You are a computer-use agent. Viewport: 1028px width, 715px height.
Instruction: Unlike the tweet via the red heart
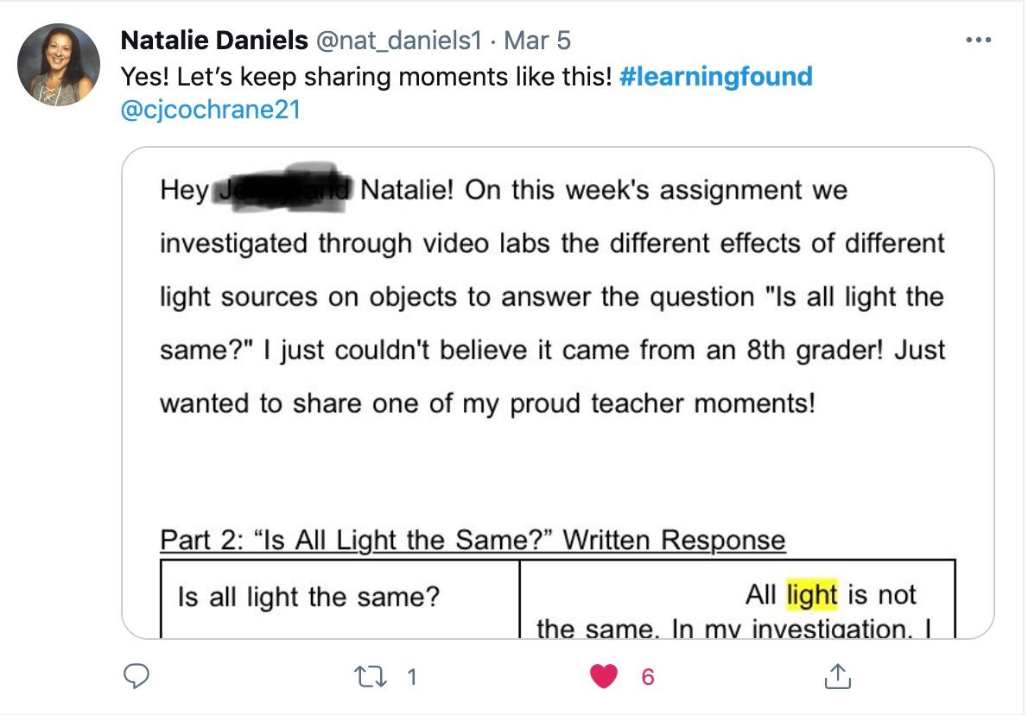(603, 678)
